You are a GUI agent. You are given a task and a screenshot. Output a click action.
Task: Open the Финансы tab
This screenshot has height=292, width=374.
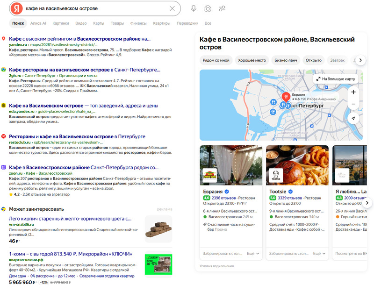click(138, 23)
